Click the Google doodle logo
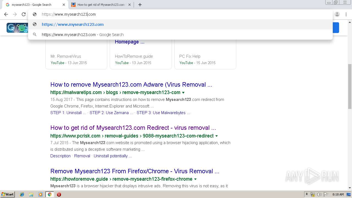This screenshot has width=352, height=198. (x=17, y=28)
